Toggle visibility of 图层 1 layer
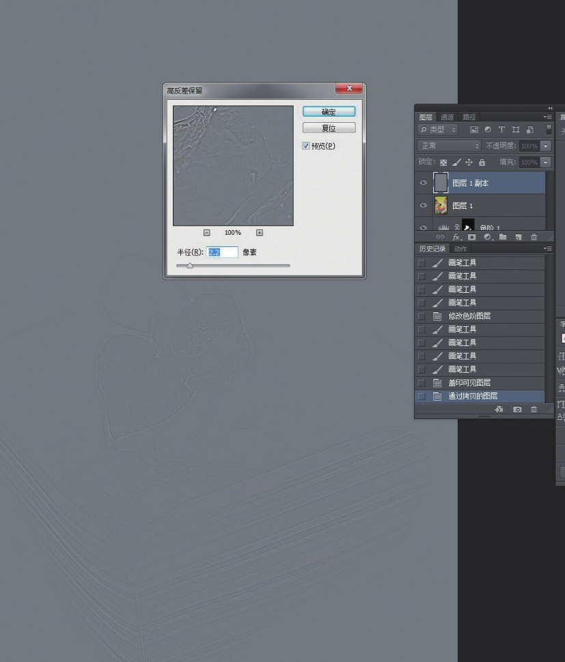This screenshot has height=662, width=565. [x=424, y=205]
